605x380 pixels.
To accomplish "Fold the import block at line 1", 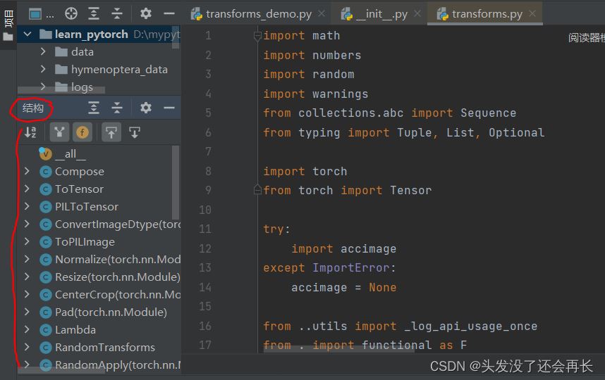I will pyautogui.click(x=257, y=36).
